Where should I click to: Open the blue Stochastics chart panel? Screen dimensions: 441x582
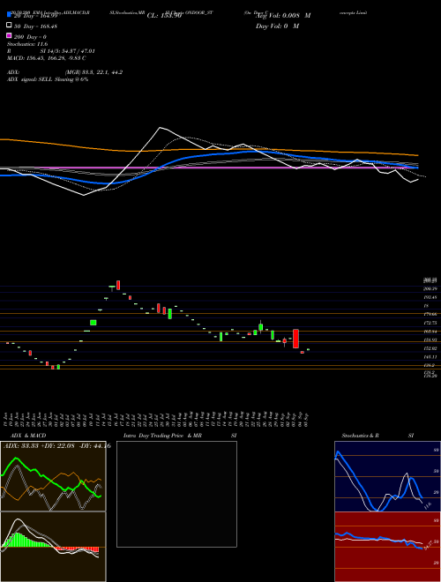pos(387,476)
